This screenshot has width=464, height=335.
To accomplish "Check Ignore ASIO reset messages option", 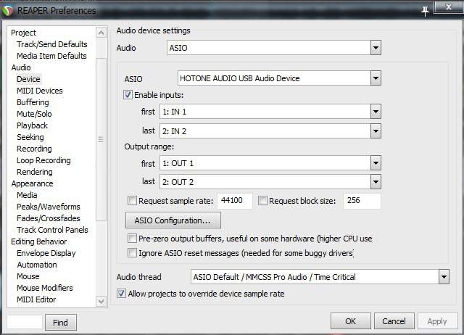I will pyautogui.click(x=132, y=253).
